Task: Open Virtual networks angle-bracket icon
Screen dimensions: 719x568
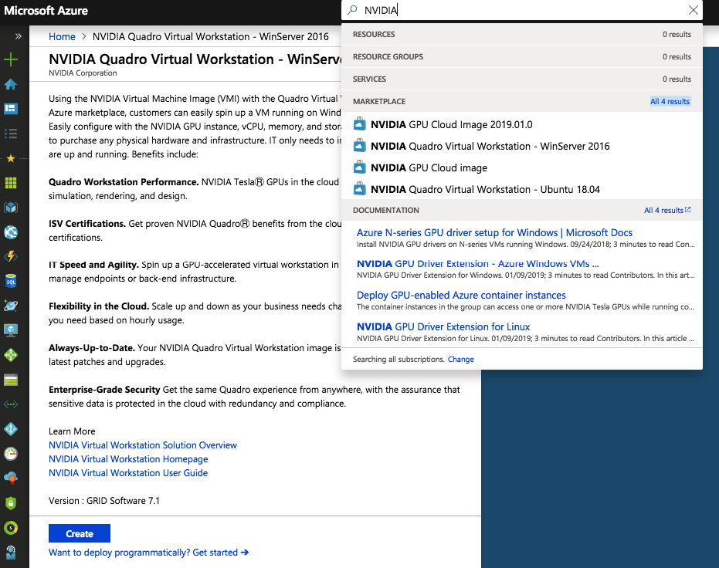Action: pyautogui.click(x=11, y=404)
